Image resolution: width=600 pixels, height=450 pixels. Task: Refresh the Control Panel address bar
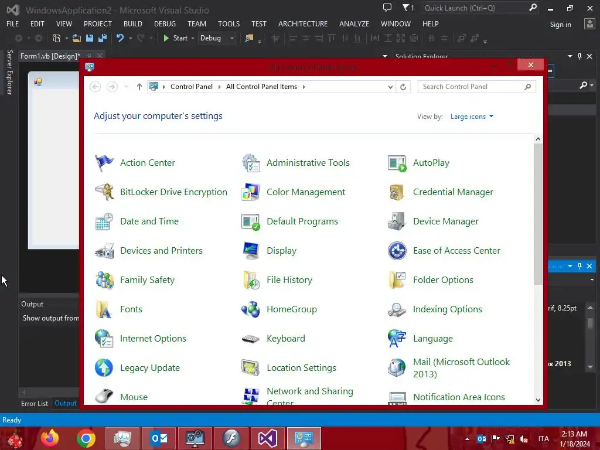click(x=403, y=87)
